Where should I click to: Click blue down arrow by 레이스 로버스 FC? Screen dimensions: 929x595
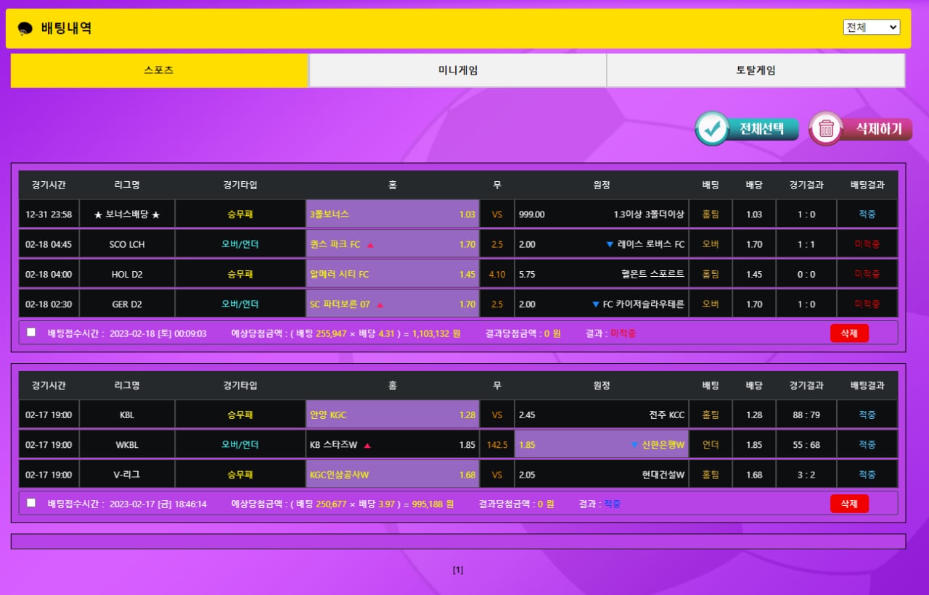pos(610,245)
